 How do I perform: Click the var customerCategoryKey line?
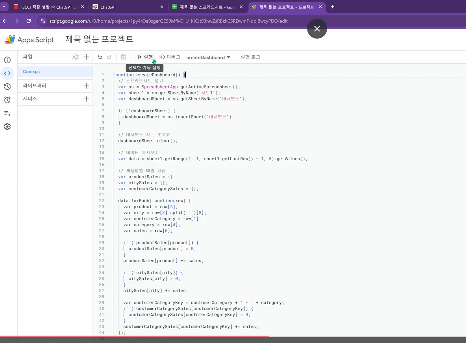click(204, 303)
